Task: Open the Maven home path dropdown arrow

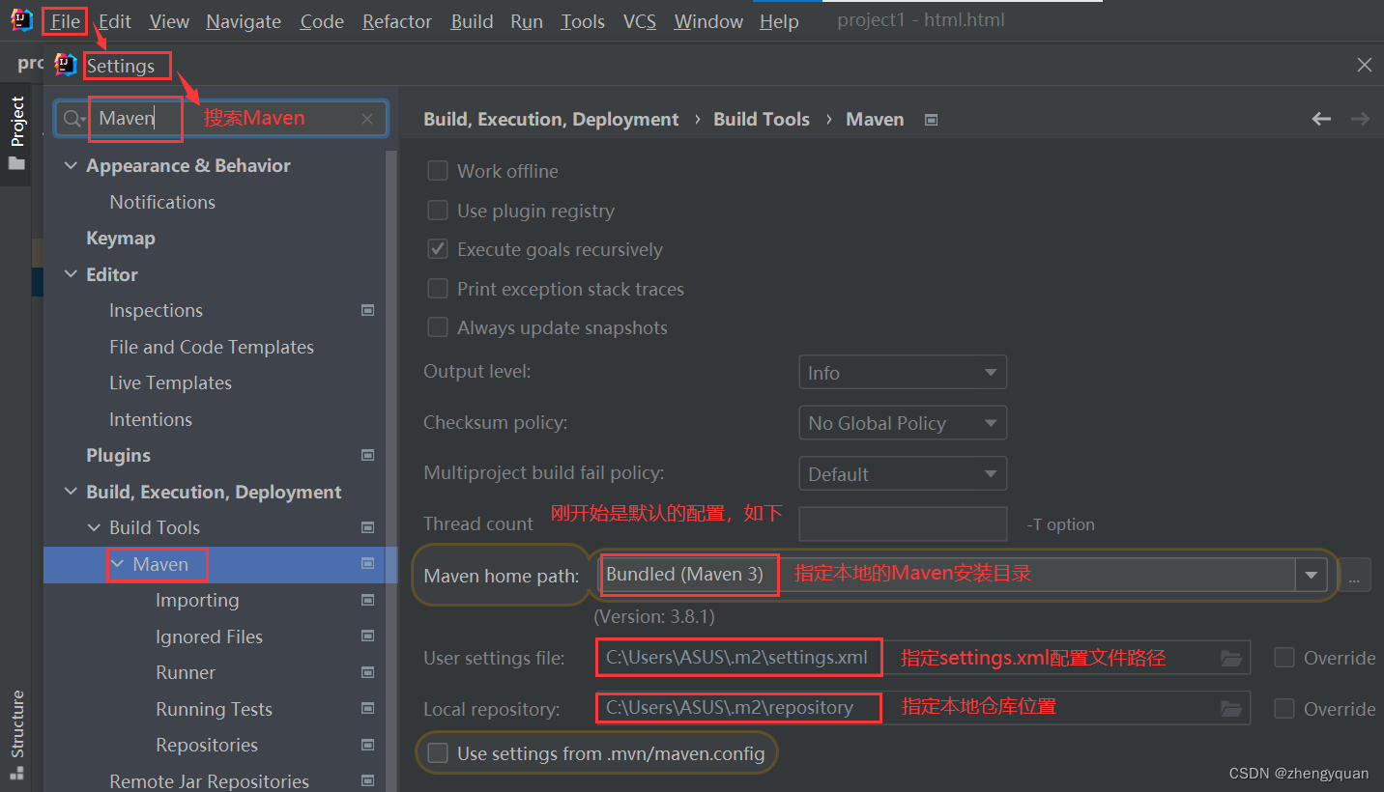Action: pyautogui.click(x=1311, y=575)
